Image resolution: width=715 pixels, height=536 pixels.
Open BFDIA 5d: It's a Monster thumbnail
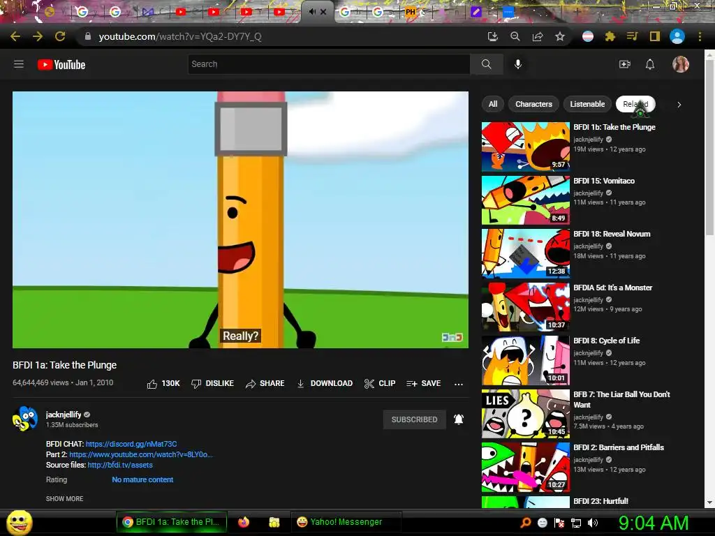click(x=526, y=307)
